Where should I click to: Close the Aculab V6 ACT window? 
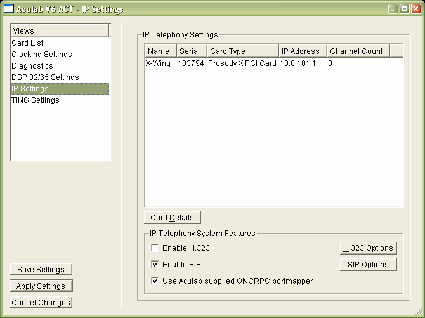(x=415, y=9)
